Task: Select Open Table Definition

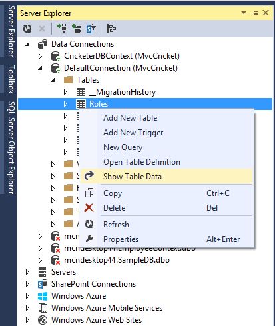Action: (166, 162)
